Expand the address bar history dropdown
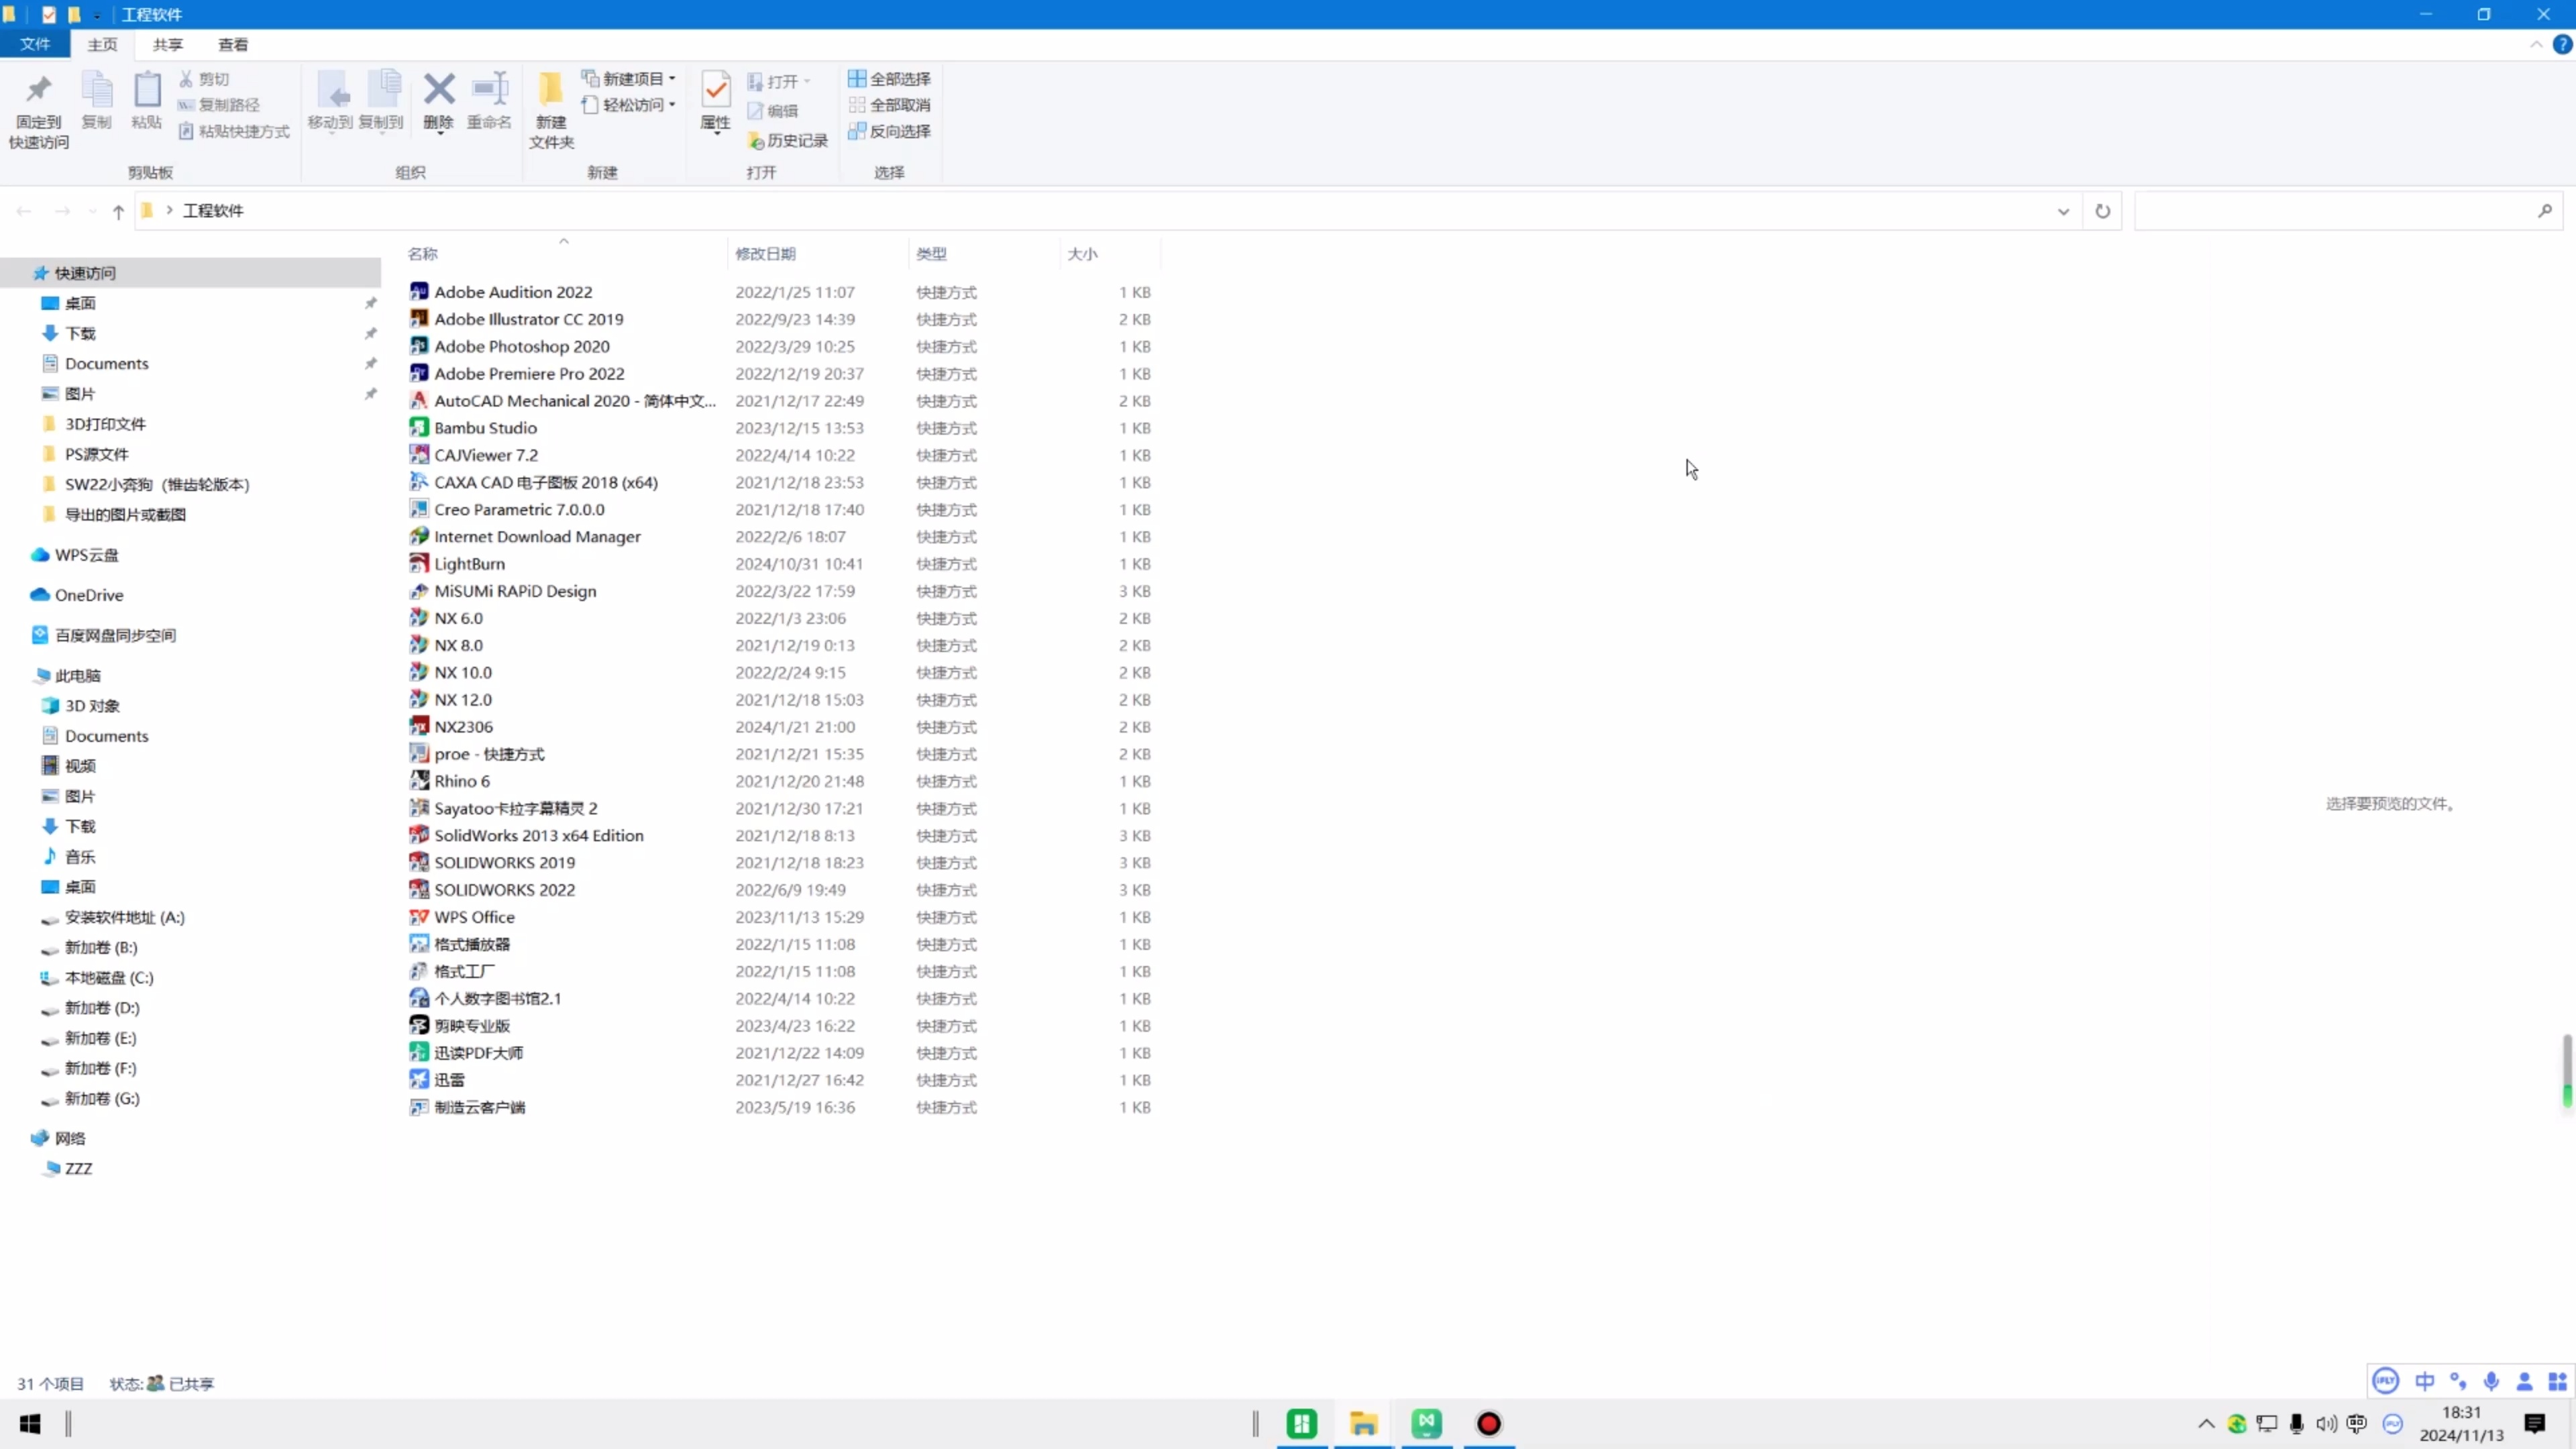The height and width of the screenshot is (1449, 2576). (2063, 211)
